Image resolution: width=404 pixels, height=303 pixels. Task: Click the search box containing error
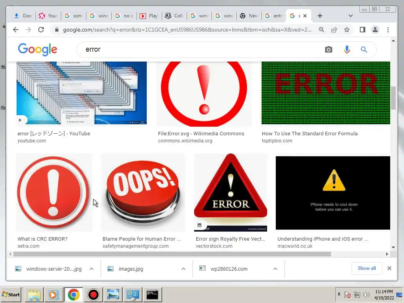[x=201, y=49]
